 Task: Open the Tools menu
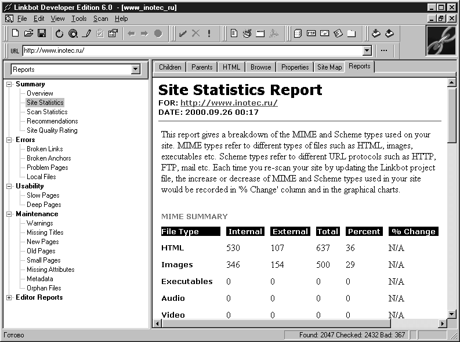tap(79, 19)
